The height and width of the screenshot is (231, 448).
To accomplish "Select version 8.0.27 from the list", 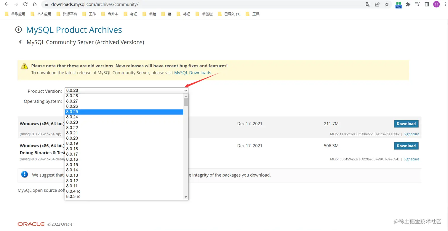I will coord(124,101).
